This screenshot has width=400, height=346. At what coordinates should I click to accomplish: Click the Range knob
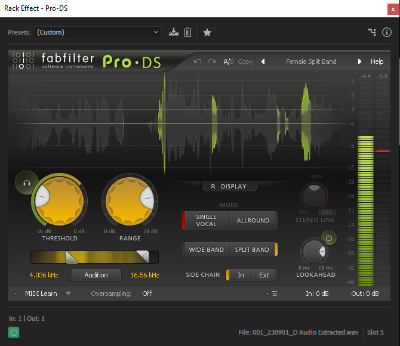pos(130,200)
